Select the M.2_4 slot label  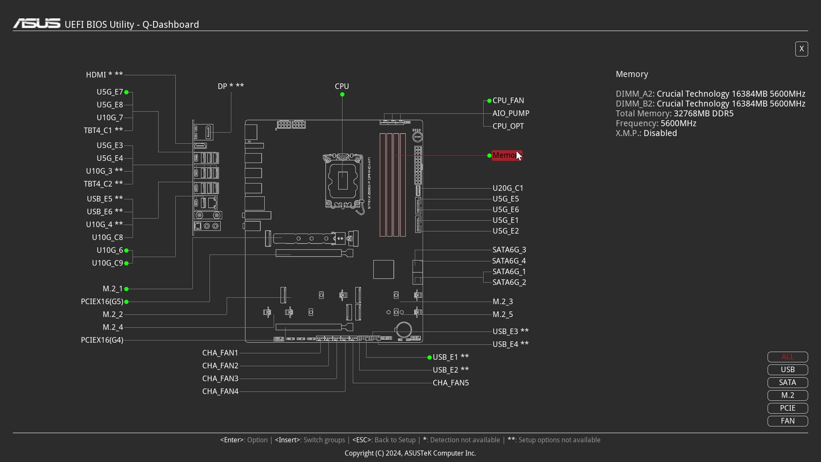tap(112, 327)
